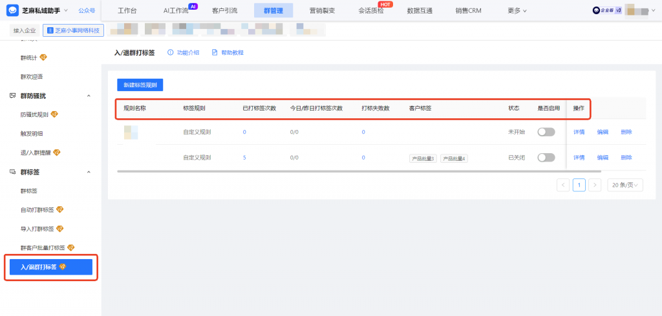Open 详情 for the 未开始 rule
This screenshot has height=316, width=662.
tap(579, 132)
